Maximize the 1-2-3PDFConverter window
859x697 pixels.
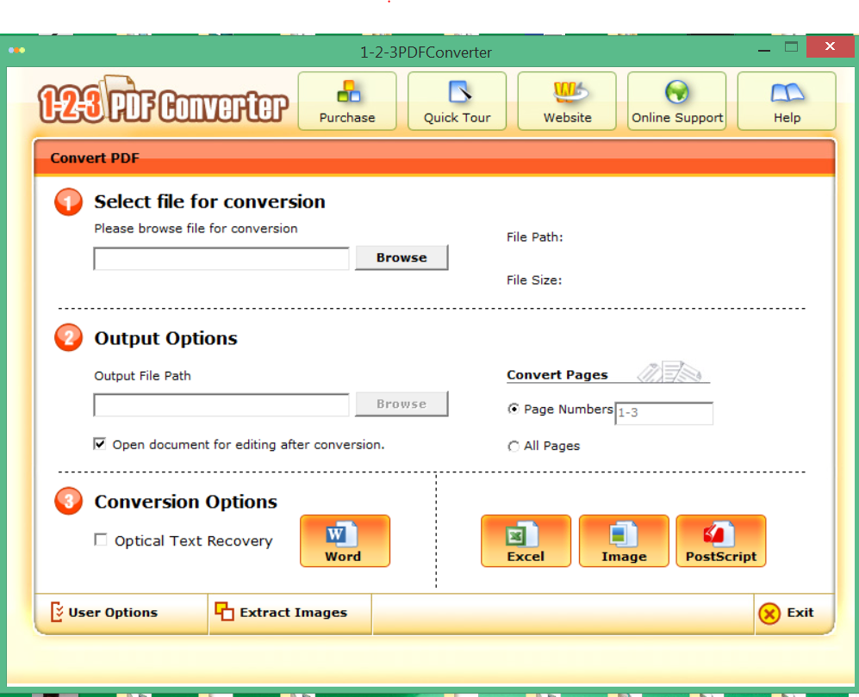coord(791,47)
